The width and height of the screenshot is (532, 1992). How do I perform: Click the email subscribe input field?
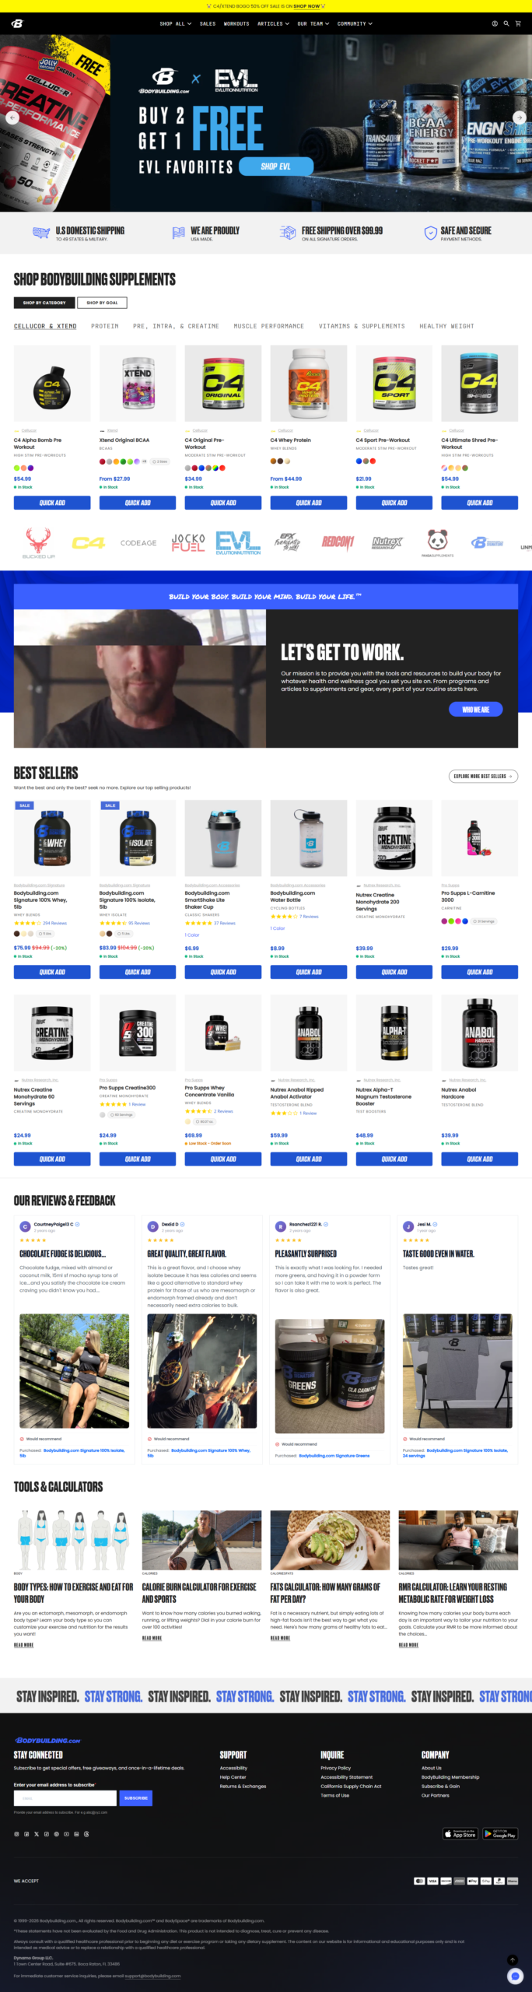click(65, 1797)
